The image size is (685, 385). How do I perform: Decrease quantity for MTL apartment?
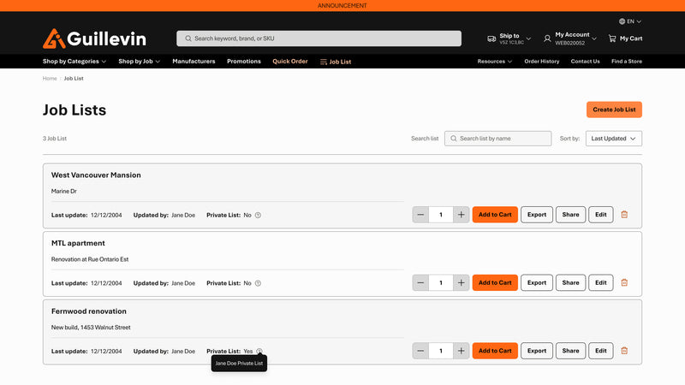click(x=420, y=282)
